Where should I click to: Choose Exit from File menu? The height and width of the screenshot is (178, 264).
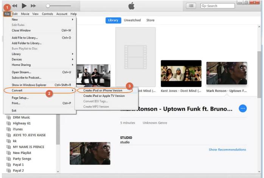[40, 111]
